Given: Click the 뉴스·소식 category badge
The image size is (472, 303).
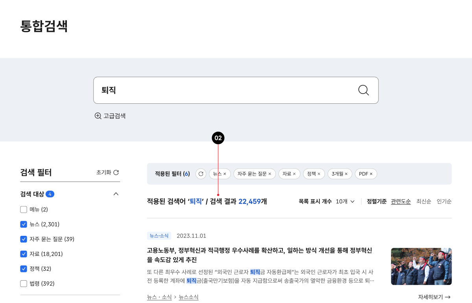Looking at the screenshot, I should coord(159,236).
